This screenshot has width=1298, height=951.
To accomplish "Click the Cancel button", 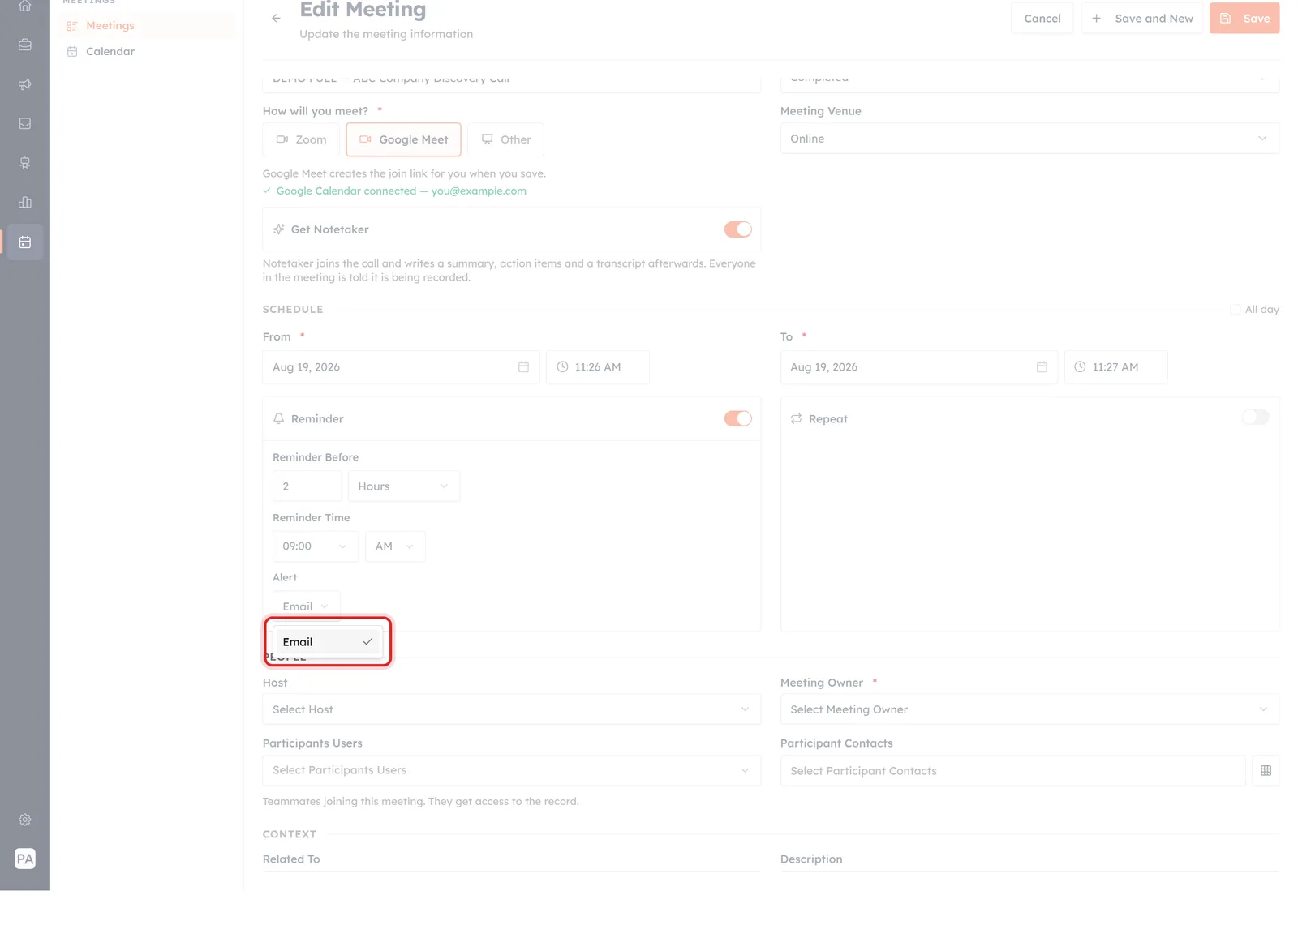I will point(1042,18).
